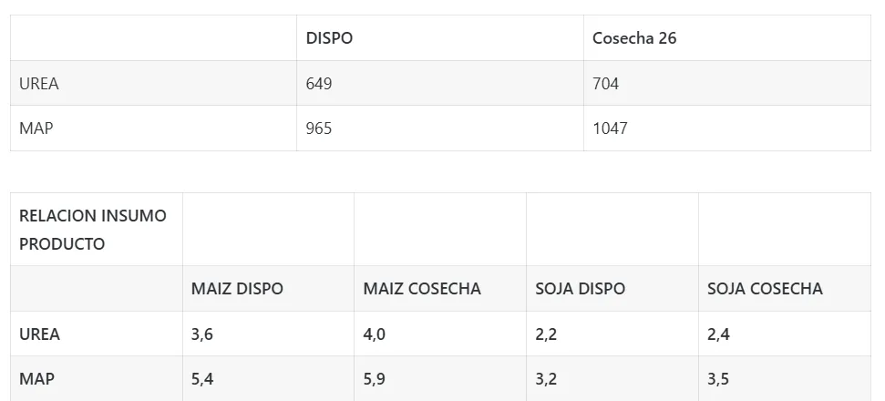Click the cell with value 2,4
The image size is (885, 401).
click(718, 334)
